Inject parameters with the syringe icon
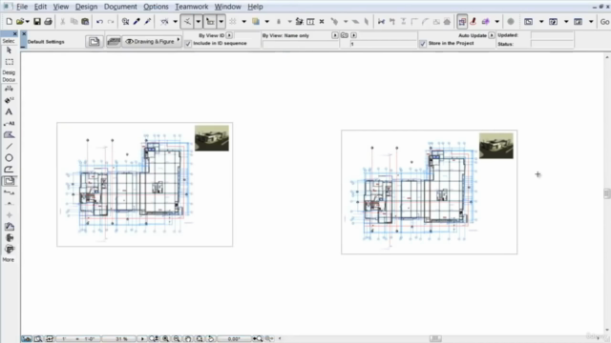611x343 pixels. 148,22
